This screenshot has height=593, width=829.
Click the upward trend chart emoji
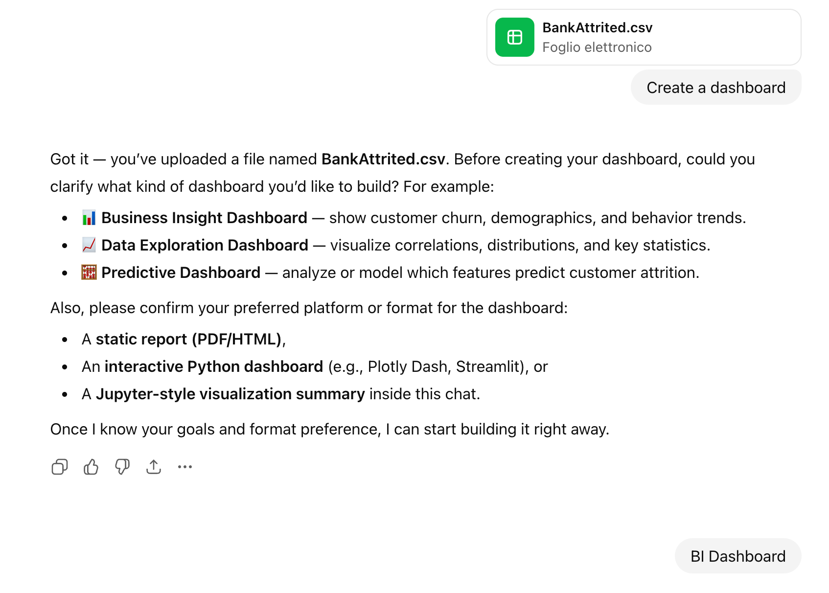click(89, 245)
